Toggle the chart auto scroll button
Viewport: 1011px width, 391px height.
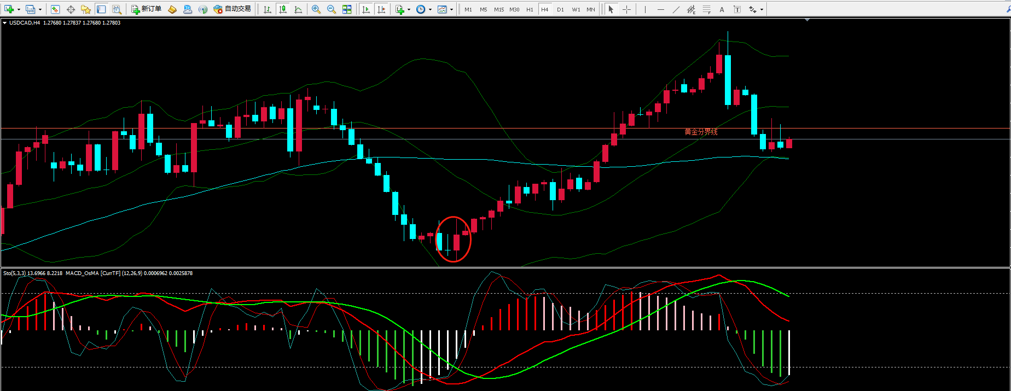pos(366,9)
